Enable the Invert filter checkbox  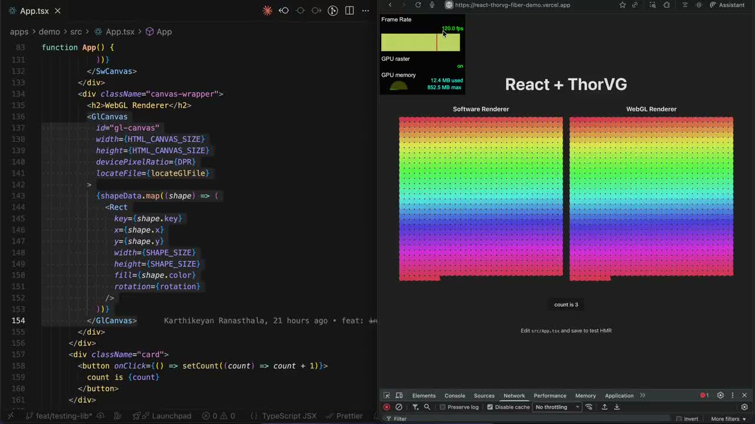[x=678, y=419]
